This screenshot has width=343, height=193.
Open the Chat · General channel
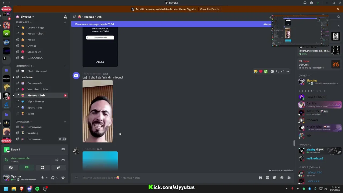(41, 71)
